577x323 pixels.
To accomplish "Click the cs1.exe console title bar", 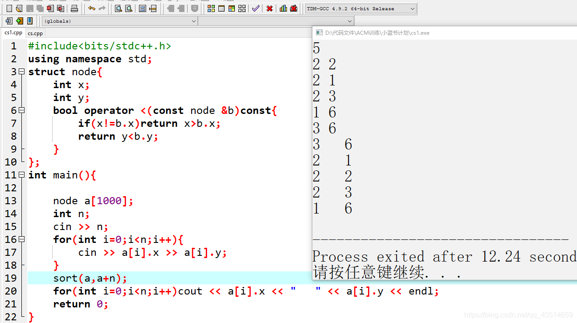I will click(x=445, y=32).
